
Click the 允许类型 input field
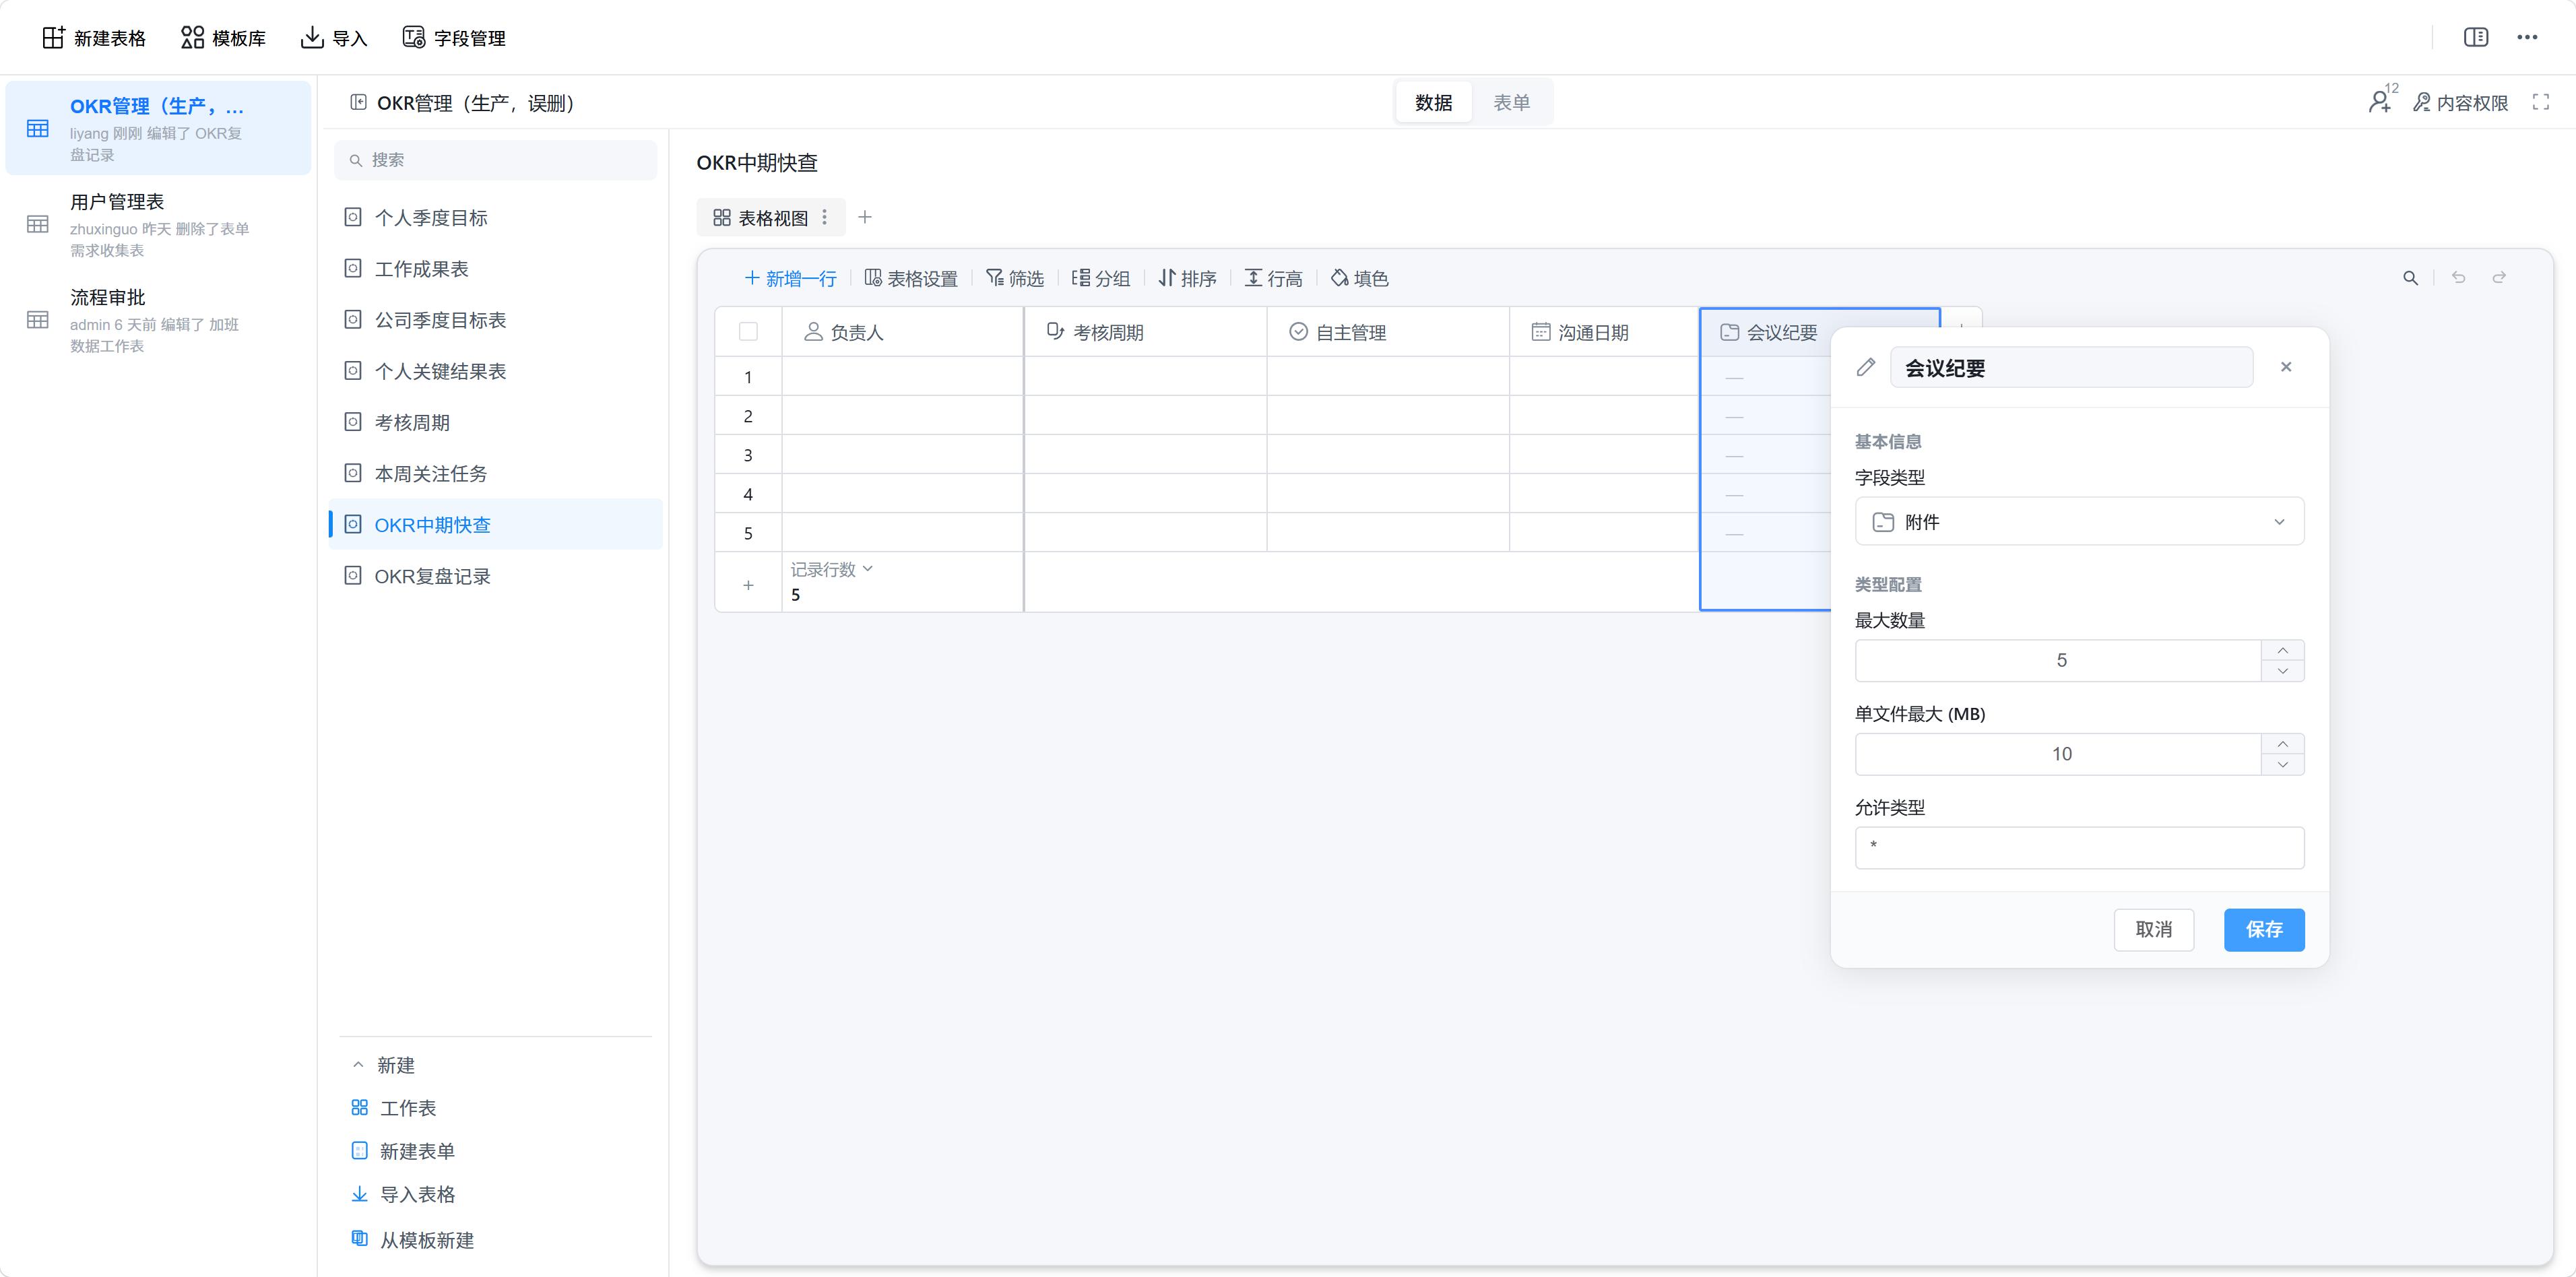[2079, 847]
